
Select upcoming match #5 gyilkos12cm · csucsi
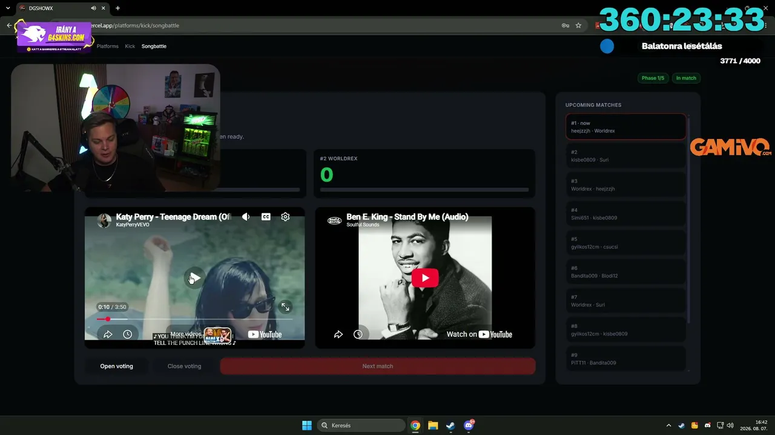click(x=626, y=243)
